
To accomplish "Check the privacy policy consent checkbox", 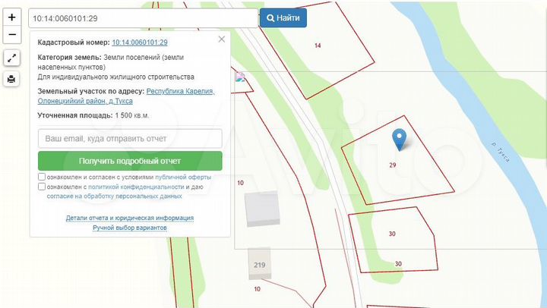I will point(42,186).
